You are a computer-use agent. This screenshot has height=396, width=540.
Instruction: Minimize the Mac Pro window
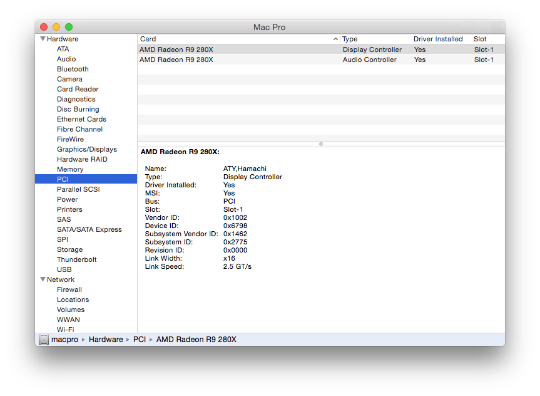point(56,27)
